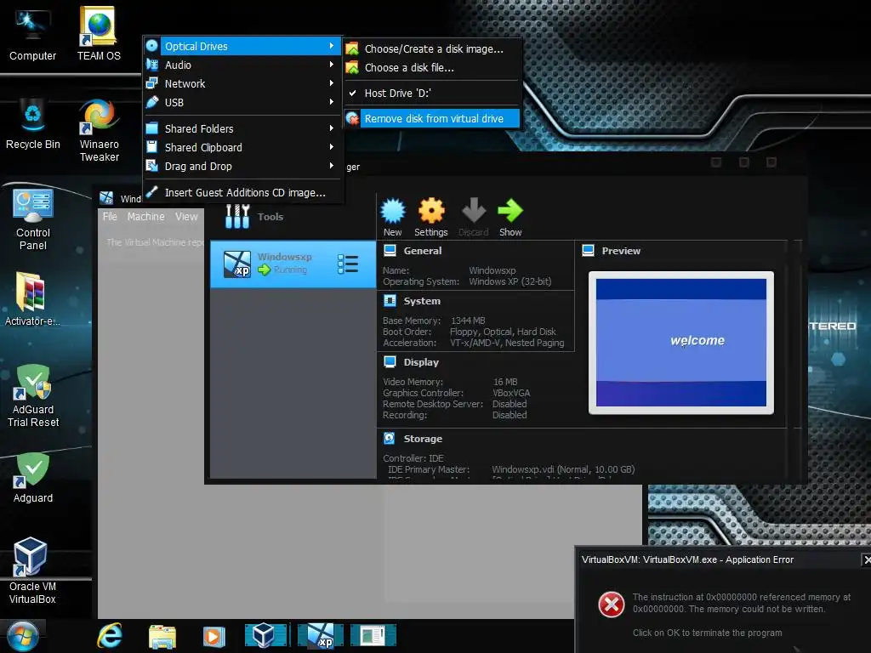Launch AdGuard Trial Reset shortcut
871x653 pixels.
click(x=33, y=395)
